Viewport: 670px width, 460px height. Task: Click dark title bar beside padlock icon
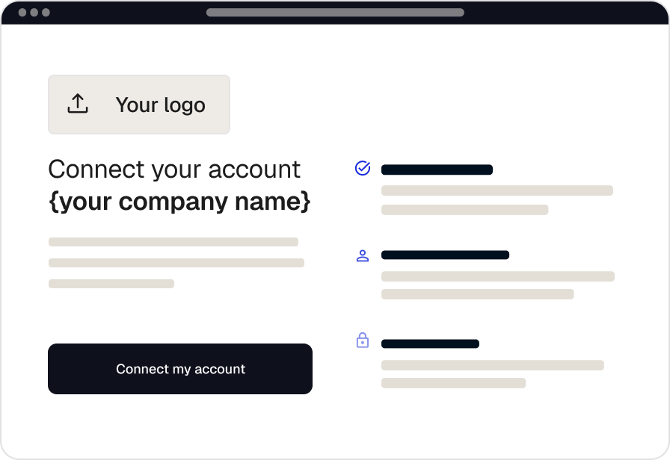tap(430, 344)
